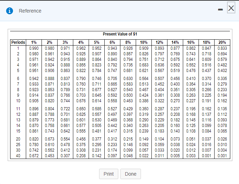Click value 0.033 in the 12% column
This screenshot has width=239, height=184.
click(x=159, y=150)
